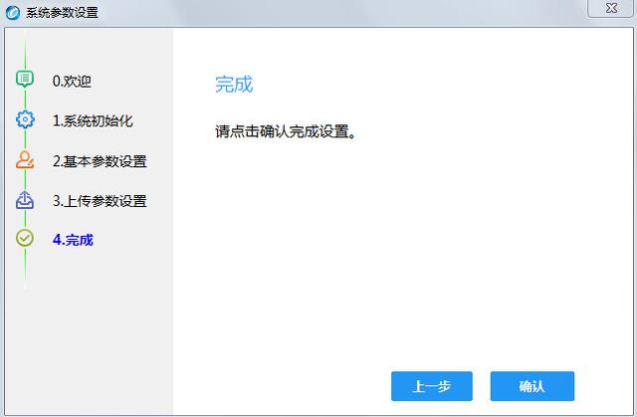Screen dimensions: 637x417
Task: Select step 4.完成
Action: coord(73,240)
